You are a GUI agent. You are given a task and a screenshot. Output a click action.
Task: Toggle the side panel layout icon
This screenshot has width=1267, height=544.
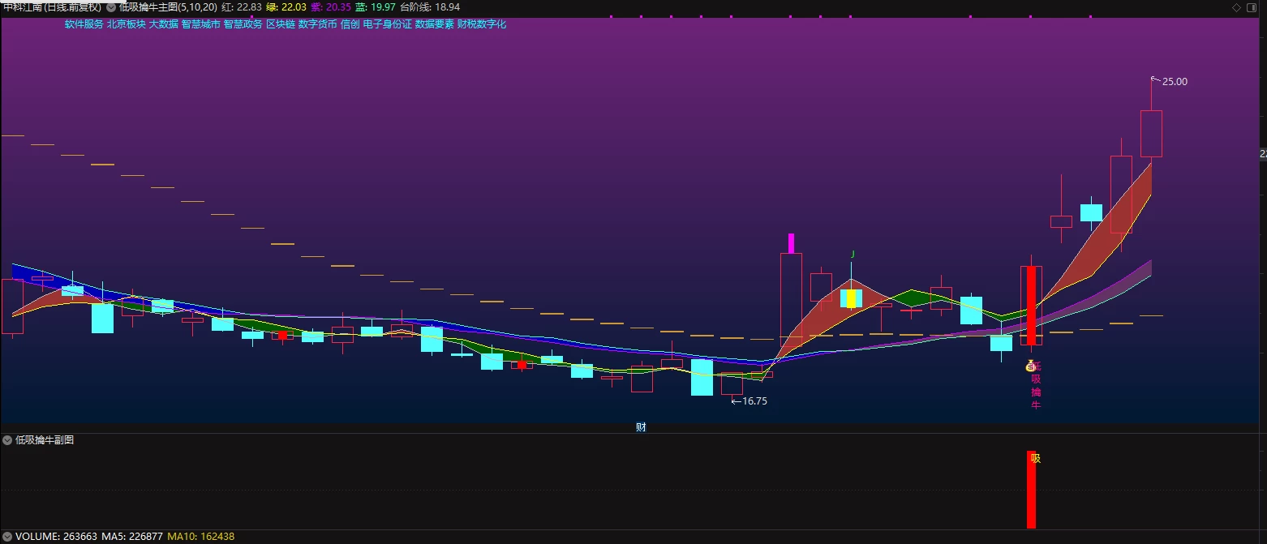1250,7
